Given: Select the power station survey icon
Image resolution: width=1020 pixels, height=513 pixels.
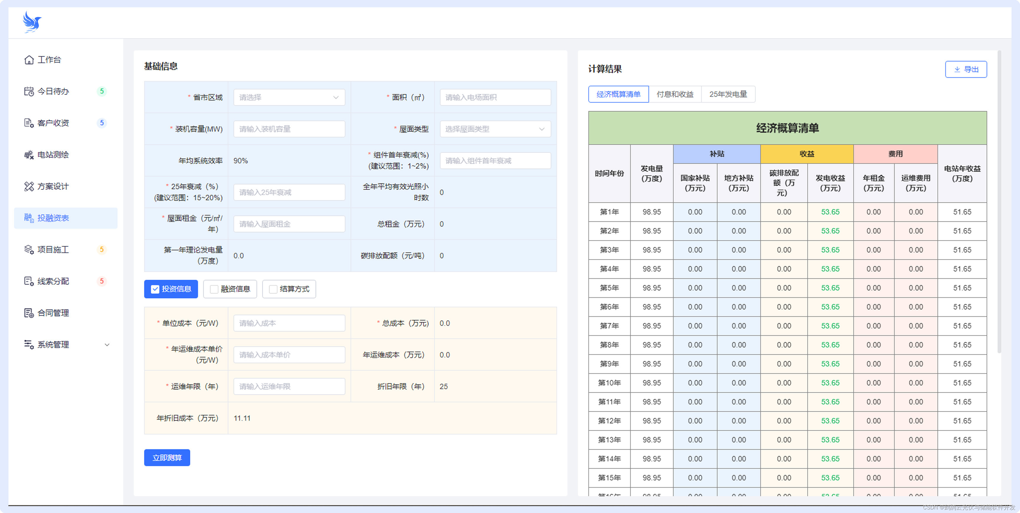Looking at the screenshot, I should tap(29, 155).
